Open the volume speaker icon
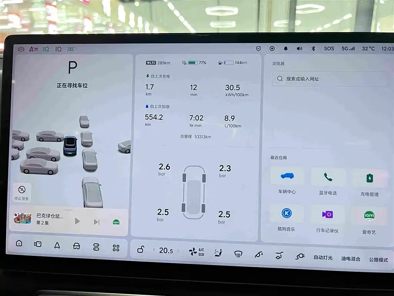394x296 pixels. [299, 49]
